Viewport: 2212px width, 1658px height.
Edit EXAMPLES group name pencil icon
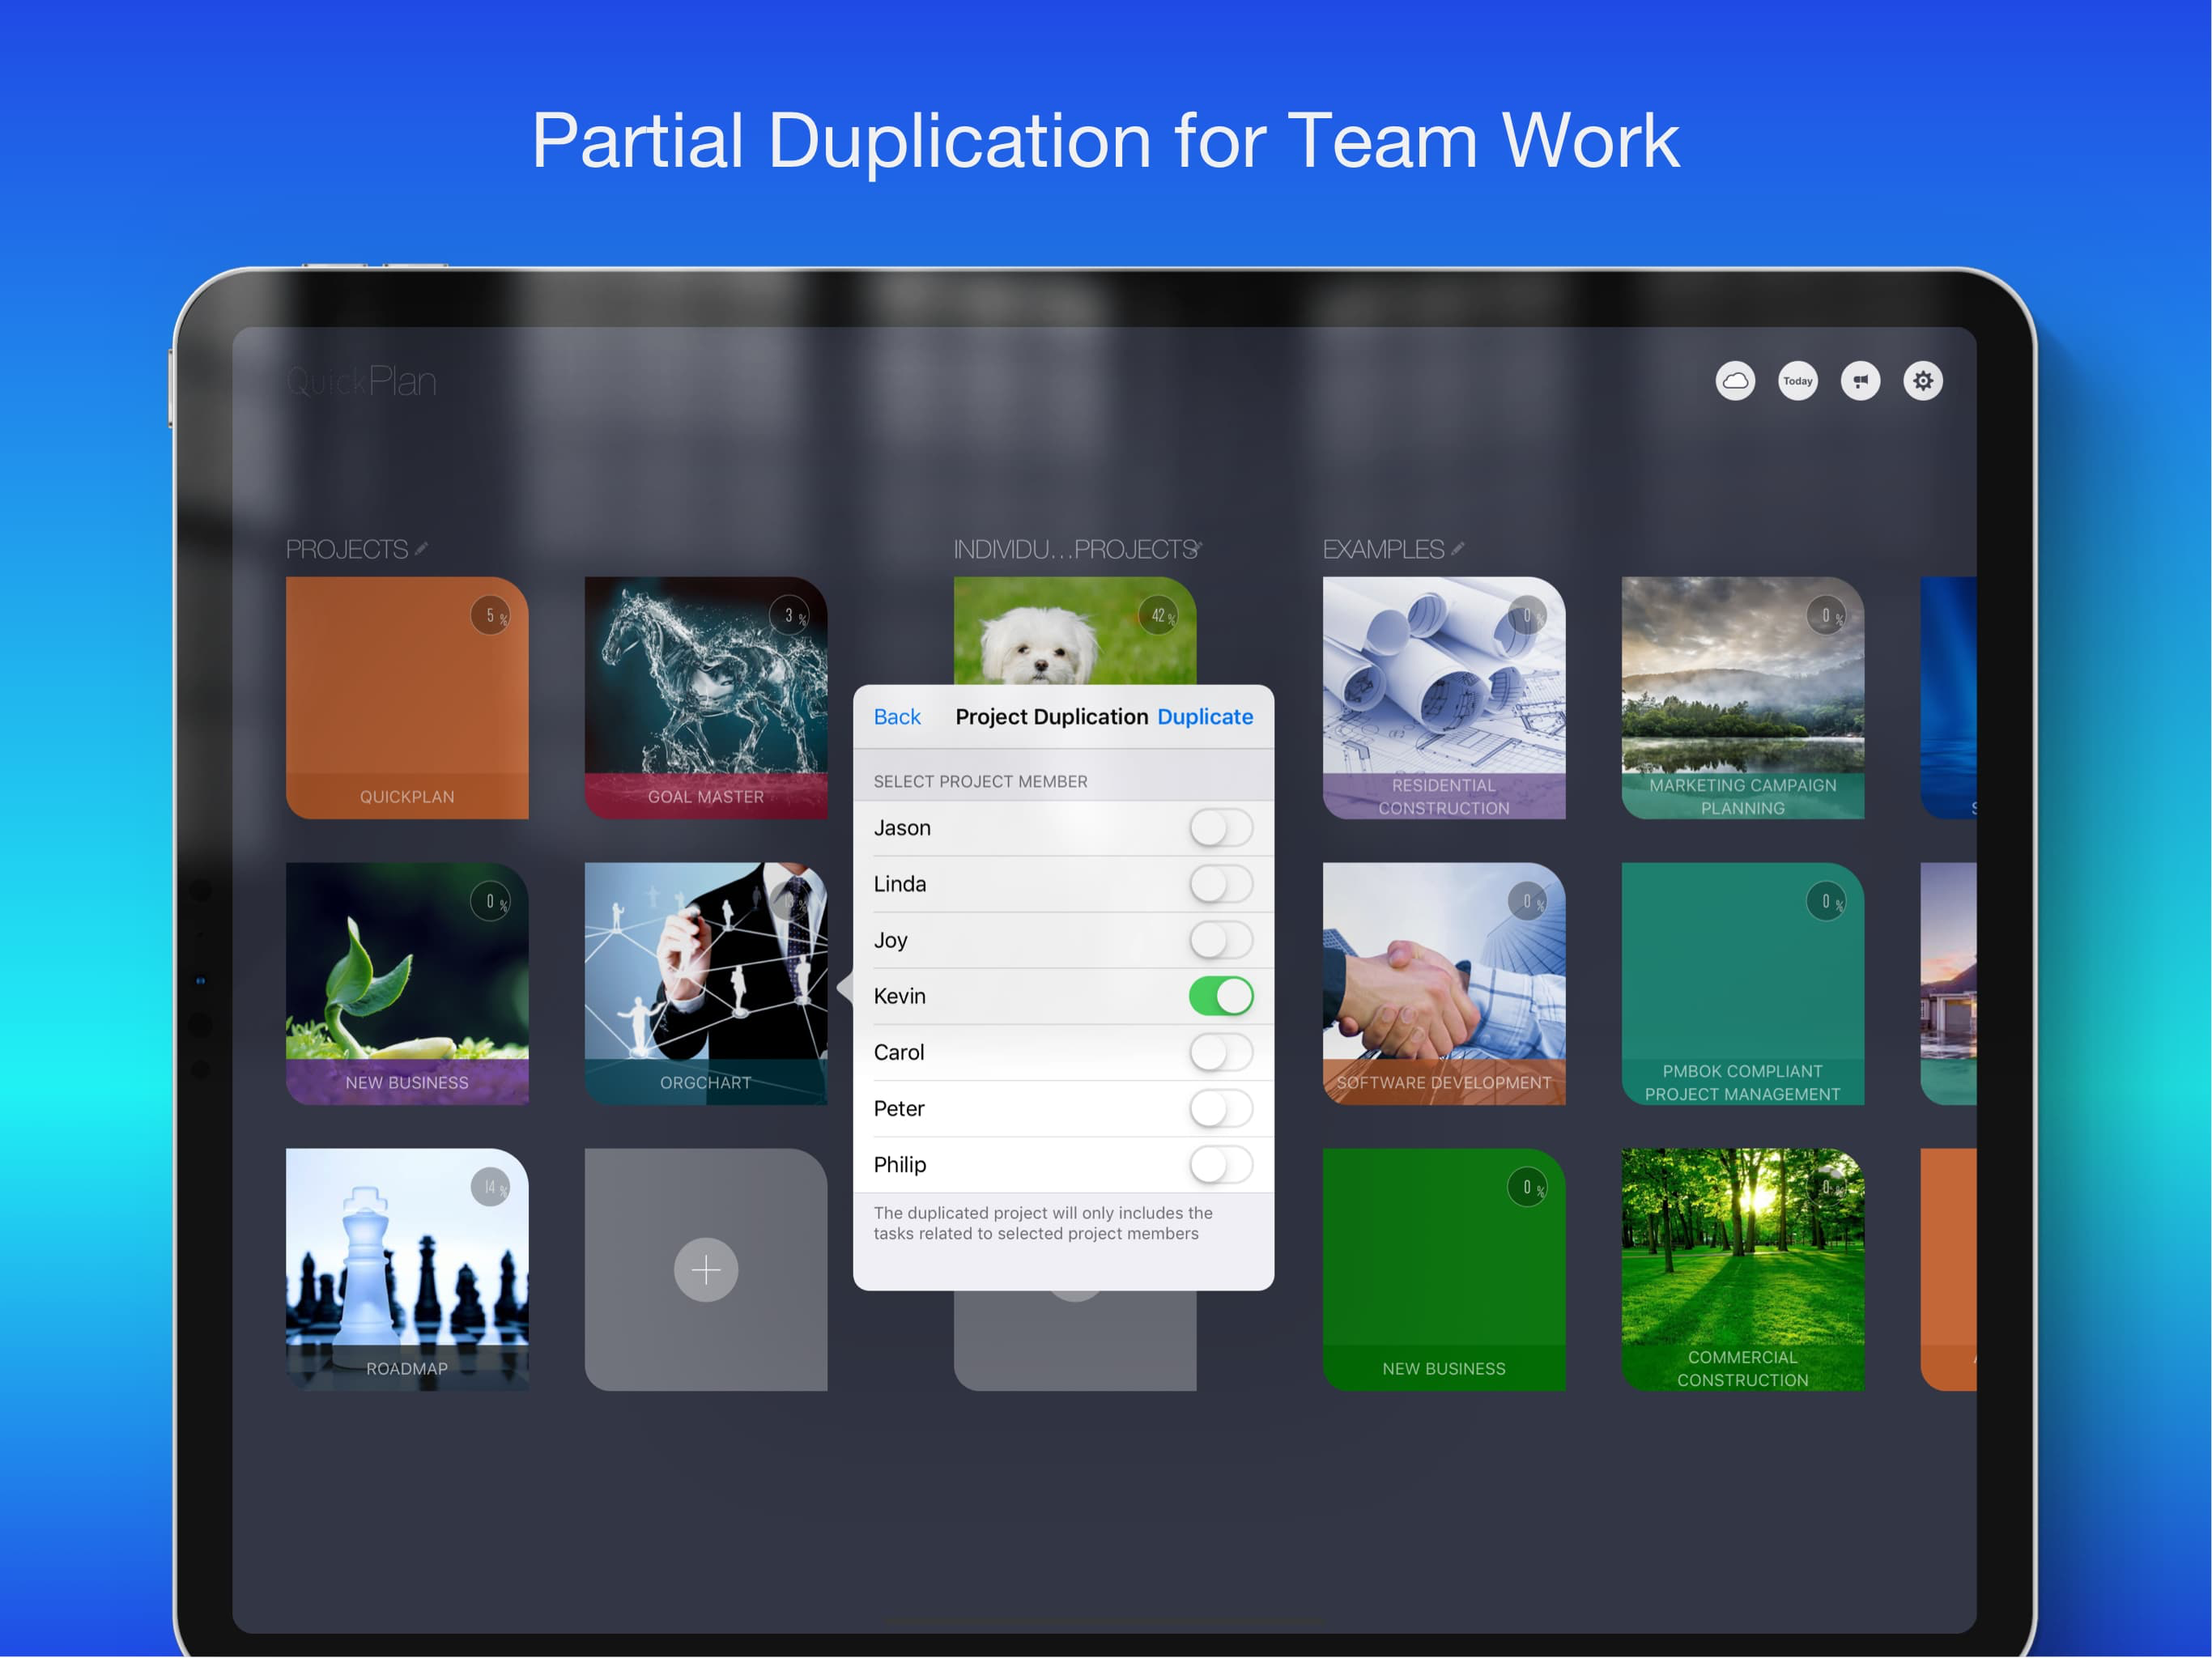(1458, 549)
